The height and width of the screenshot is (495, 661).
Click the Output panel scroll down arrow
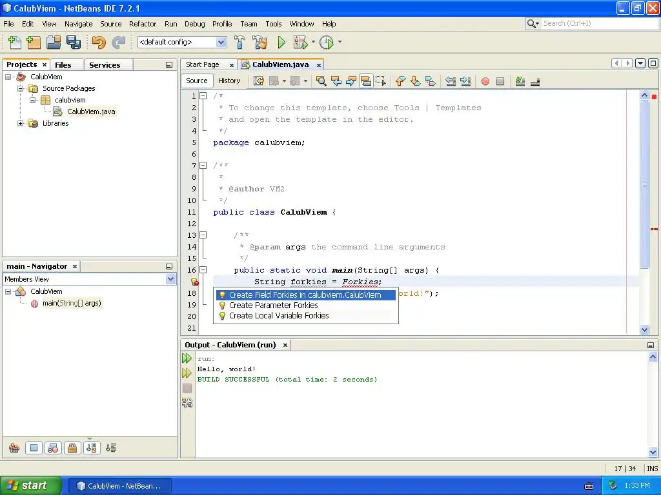653,452
